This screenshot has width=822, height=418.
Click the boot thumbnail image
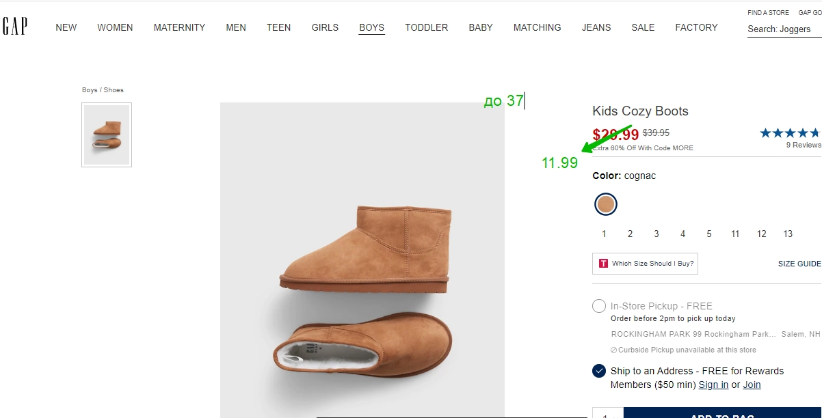coord(107,135)
